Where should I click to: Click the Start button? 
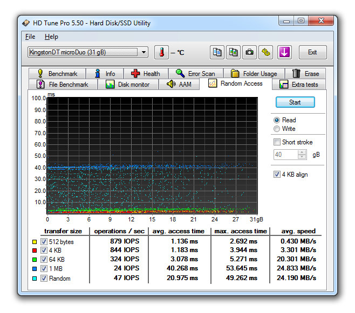[x=295, y=102]
